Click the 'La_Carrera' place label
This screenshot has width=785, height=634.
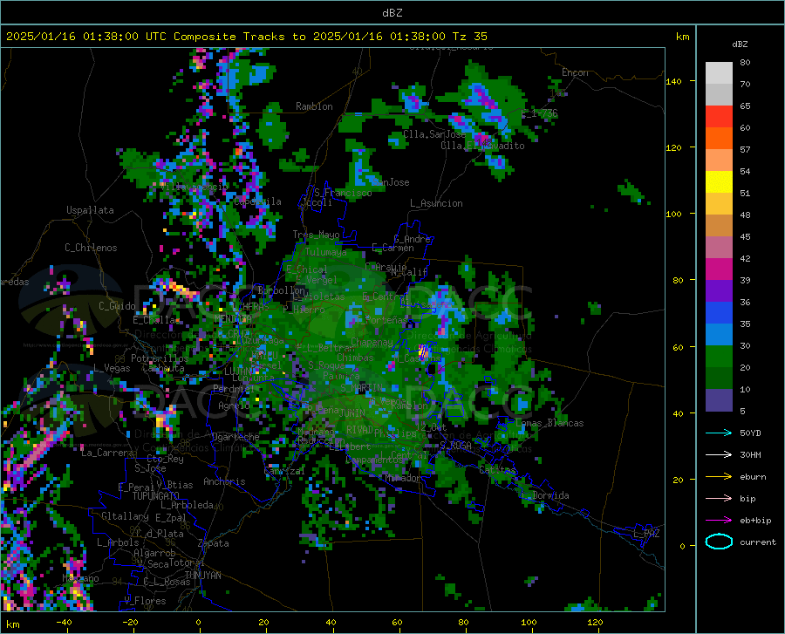[107, 453]
